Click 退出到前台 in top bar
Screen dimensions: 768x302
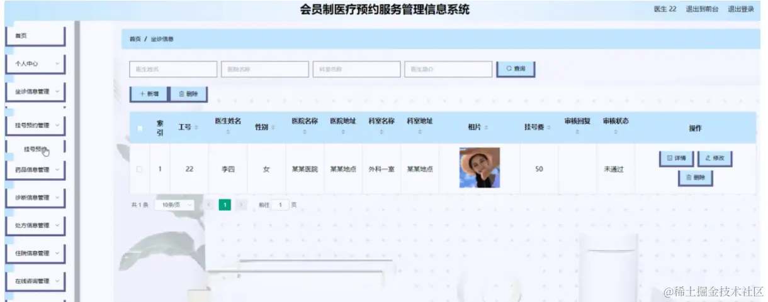(701, 9)
